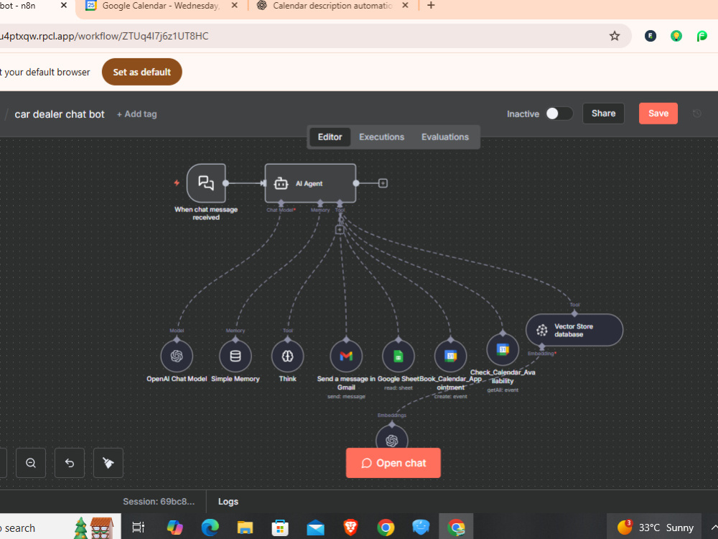Open File Explorer from taskbar
The width and height of the screenshot is (718, 539).
[x=245, y=528]
